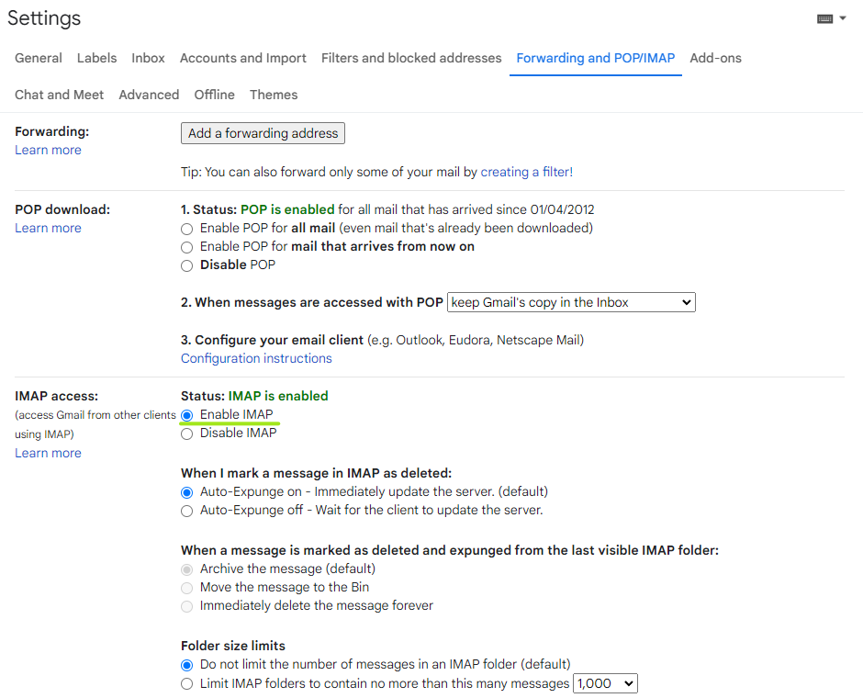Open the Themes settings tab
This screenshot has height=698, width=863.
(274, 95)
